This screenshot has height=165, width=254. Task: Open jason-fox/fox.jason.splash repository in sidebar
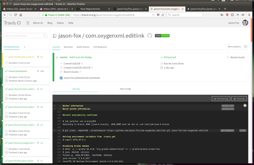click(21, 161)
